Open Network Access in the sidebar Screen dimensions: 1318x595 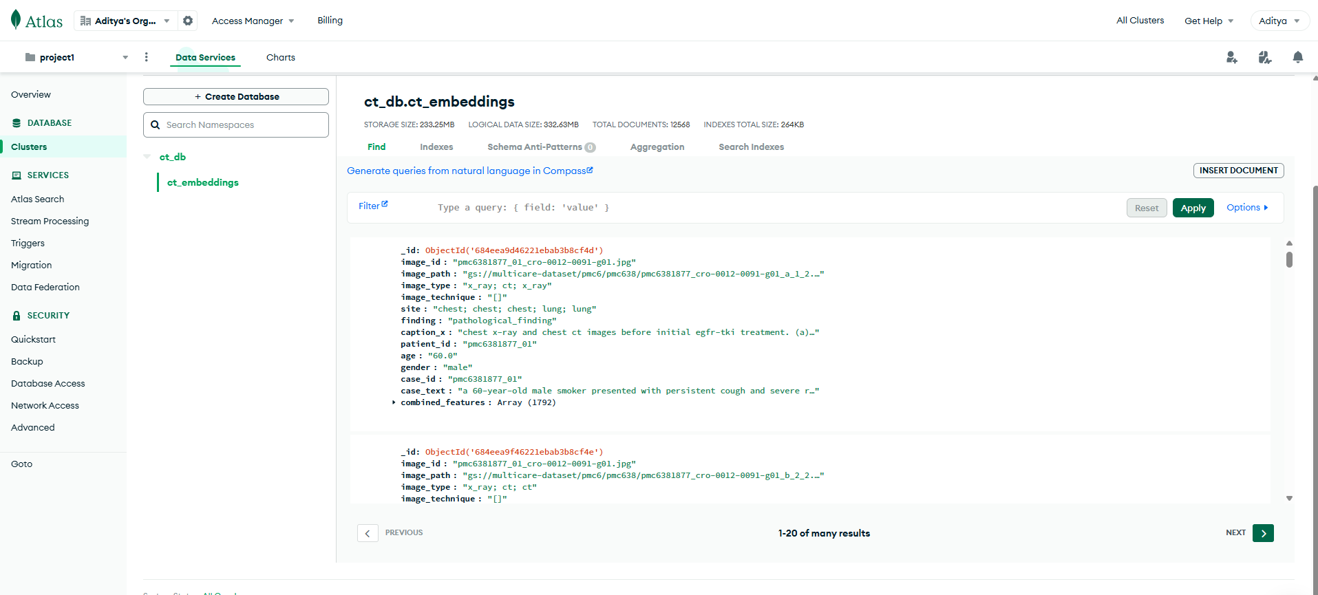point(45,405)
